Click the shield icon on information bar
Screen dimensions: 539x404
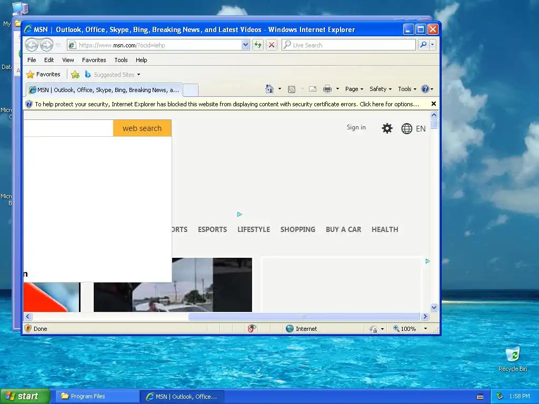[x=29, y=104]
